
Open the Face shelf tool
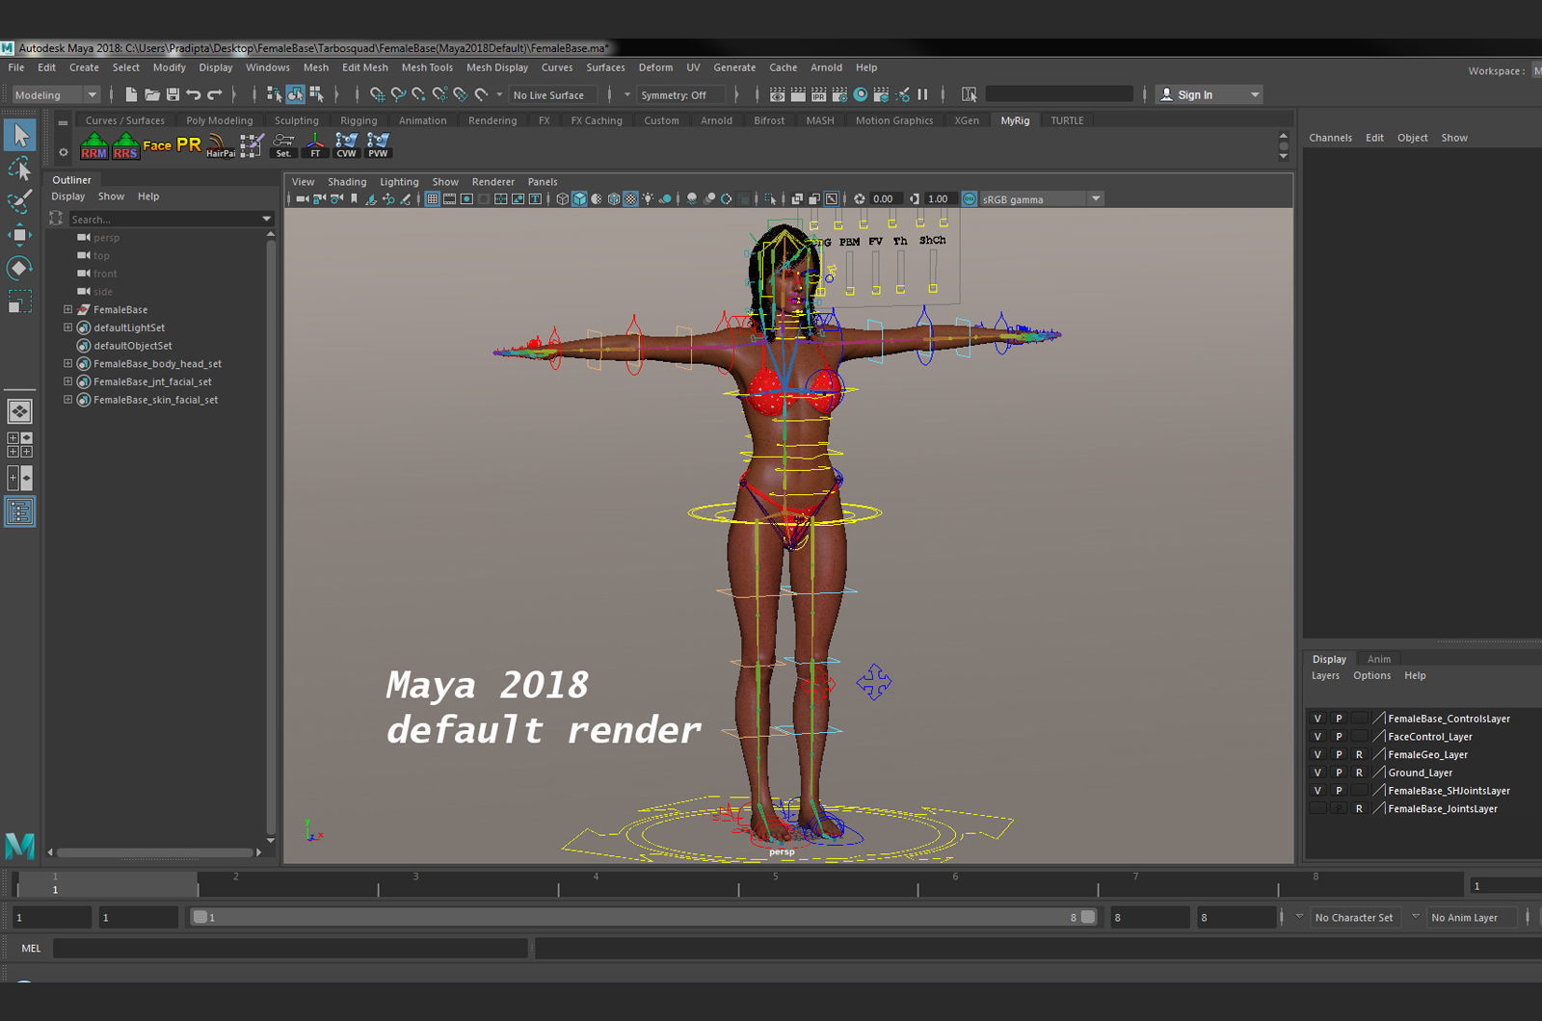coord(157,145)
